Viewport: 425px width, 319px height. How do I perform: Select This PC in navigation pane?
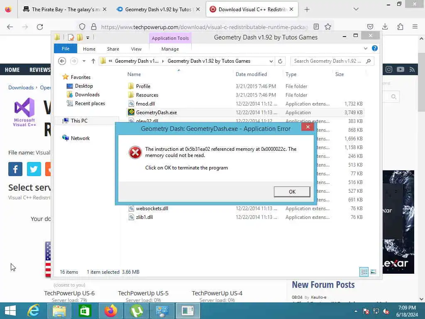pyautogui.click(x=79, y=121)
